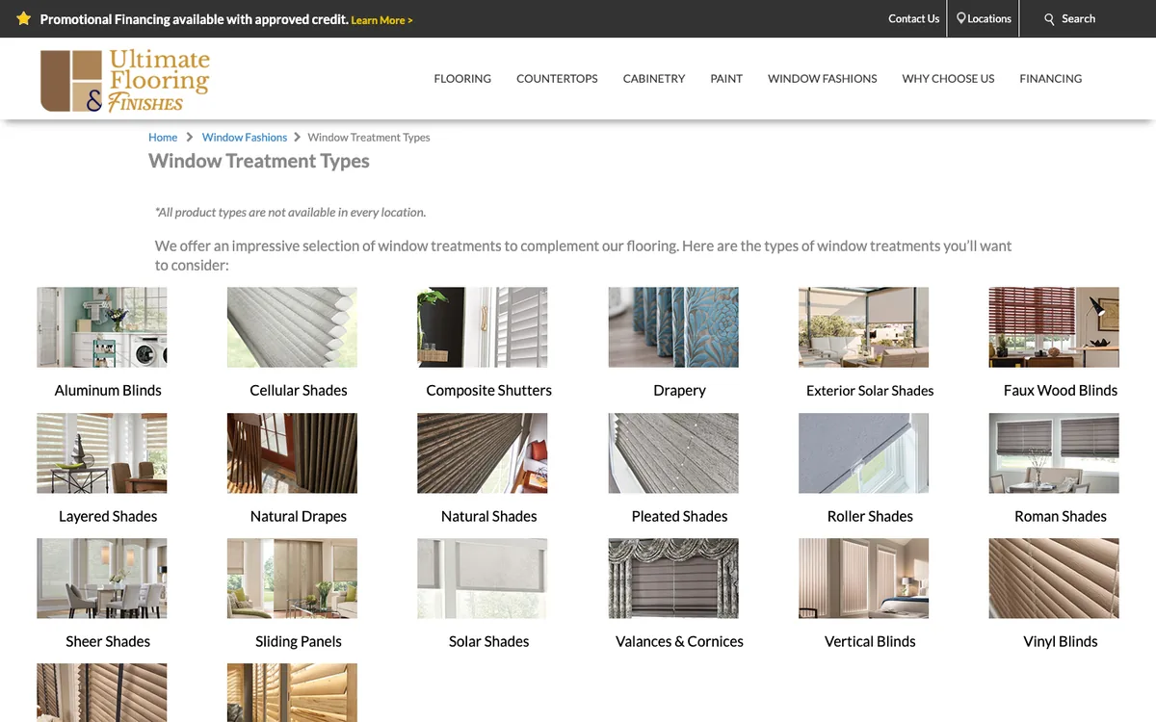Click the Aluminum Blinds thumbnail image
The image size is (1156, 722).
coord(102,327)
